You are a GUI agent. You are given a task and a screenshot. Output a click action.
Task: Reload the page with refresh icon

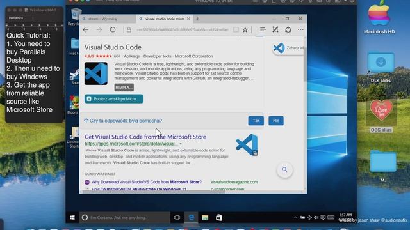(x=113, y=29)
